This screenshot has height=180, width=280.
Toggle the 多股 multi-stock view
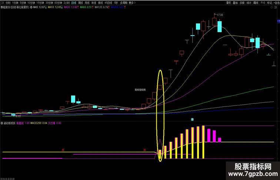242,3
